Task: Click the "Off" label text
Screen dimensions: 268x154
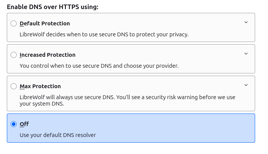Action: click(24, 124)
